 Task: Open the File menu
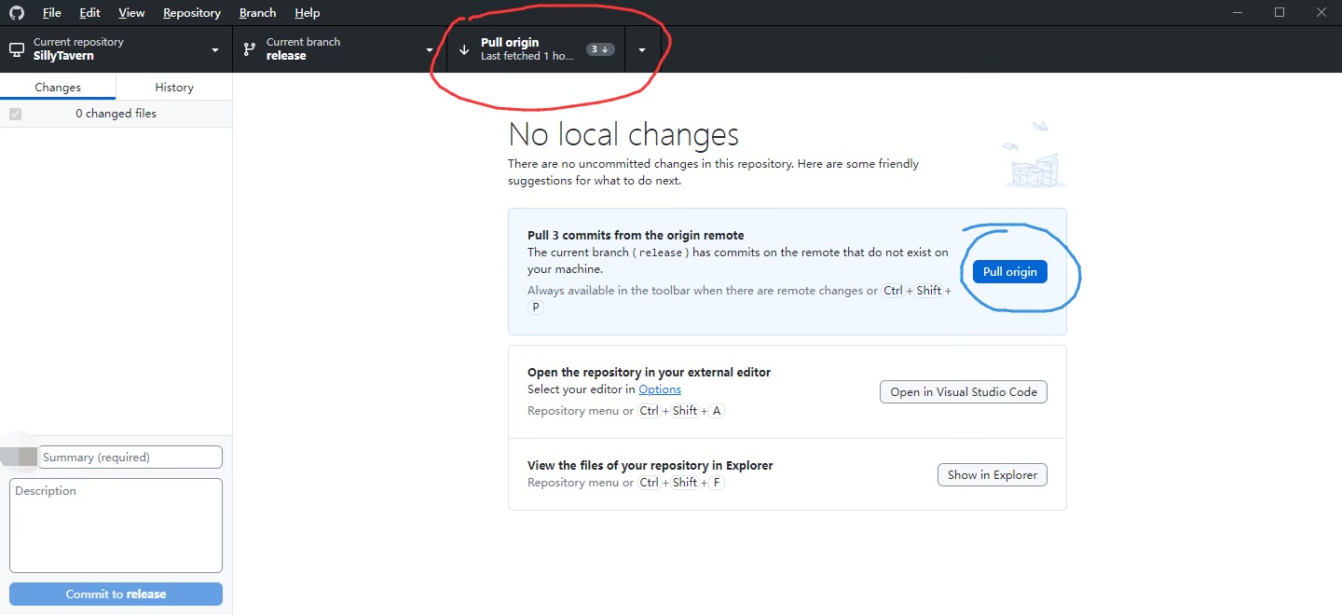52,13
